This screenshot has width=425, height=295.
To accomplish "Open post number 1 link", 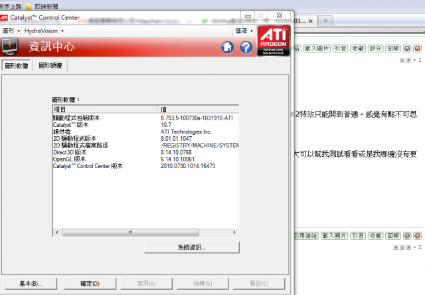I will pyautogui.click(x=420, y=60).
